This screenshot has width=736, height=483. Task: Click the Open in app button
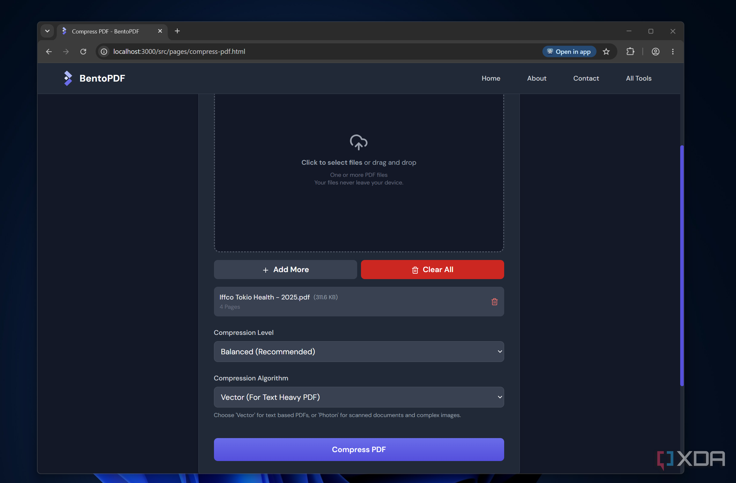coord(569,52)
